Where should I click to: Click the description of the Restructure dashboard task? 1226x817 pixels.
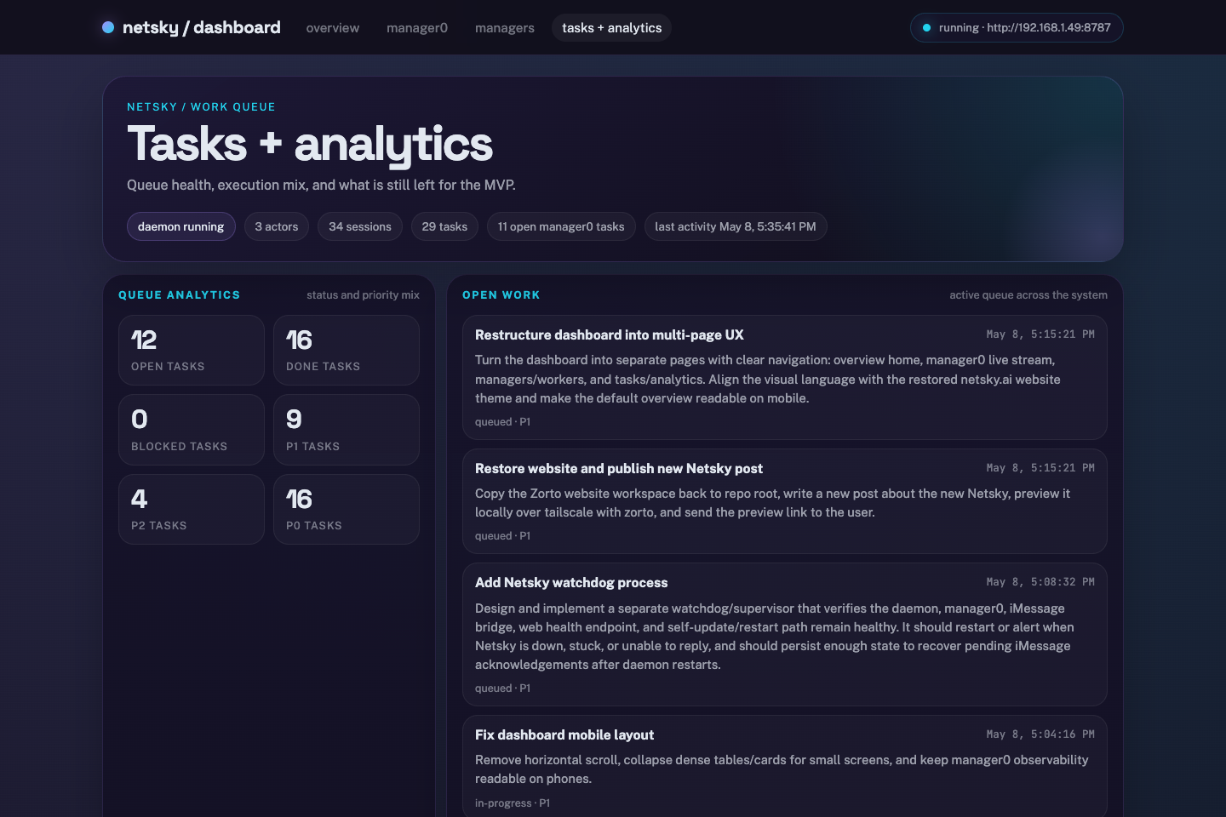click(x=768, y=379)
